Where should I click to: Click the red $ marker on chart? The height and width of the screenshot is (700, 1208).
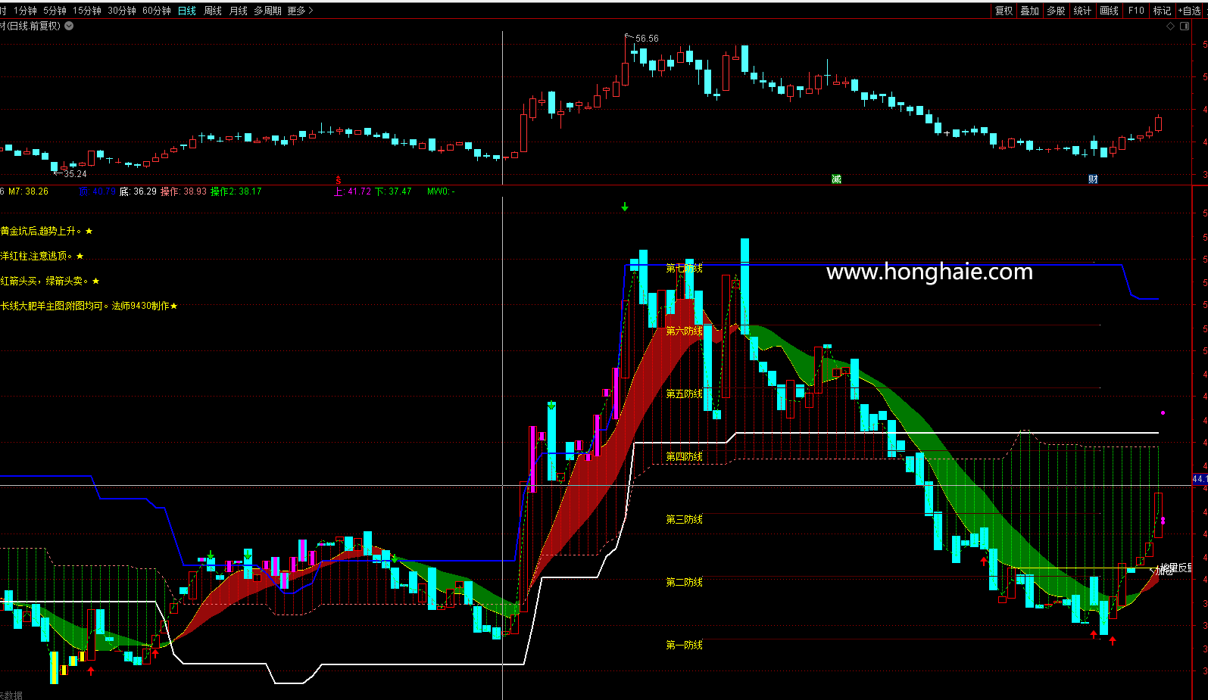pyautogui.click(x=338, y=180)
